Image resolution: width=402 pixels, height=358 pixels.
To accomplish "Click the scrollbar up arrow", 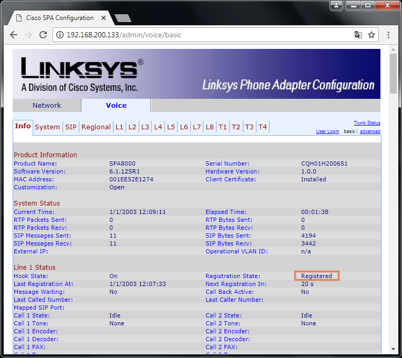I will (393, 49).
